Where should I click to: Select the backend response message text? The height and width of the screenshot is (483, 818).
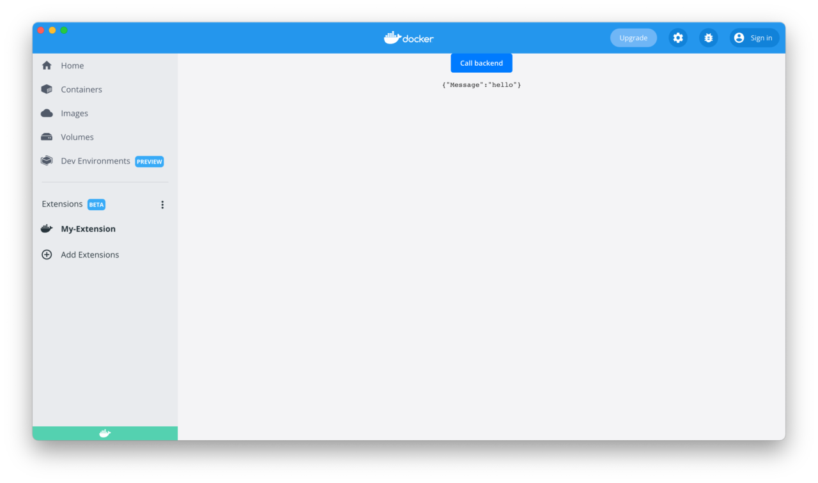coord(481,84)
